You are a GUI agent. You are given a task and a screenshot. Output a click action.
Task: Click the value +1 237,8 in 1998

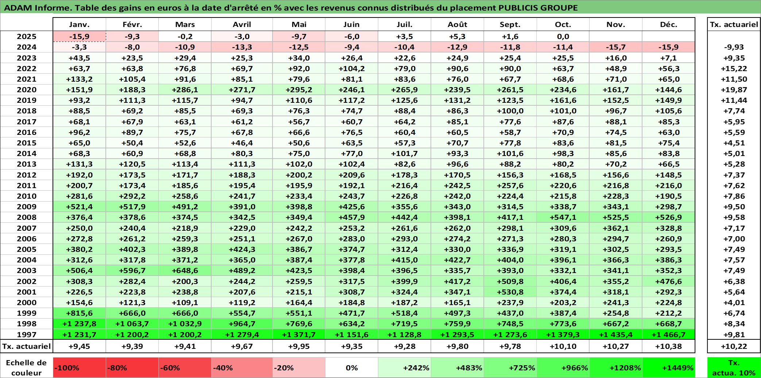[80, 324]
